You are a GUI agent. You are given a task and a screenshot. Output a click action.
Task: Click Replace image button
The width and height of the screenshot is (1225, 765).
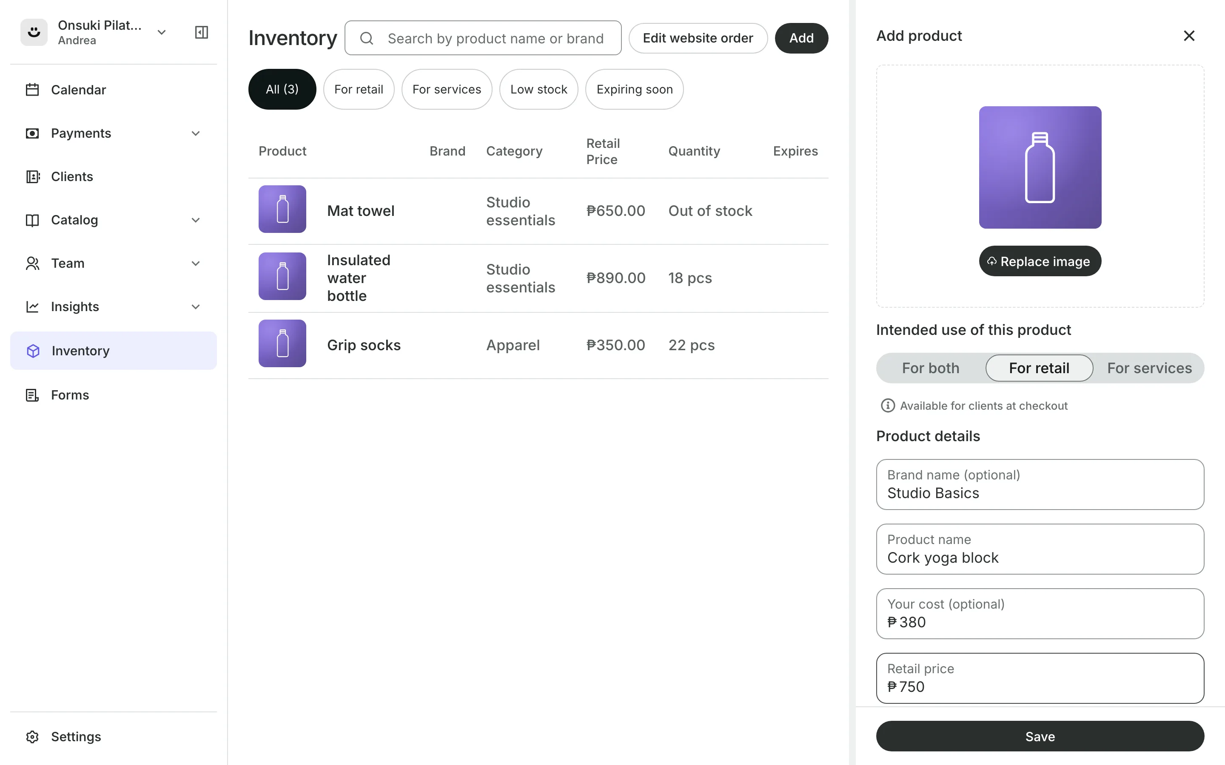[1040, 261]
